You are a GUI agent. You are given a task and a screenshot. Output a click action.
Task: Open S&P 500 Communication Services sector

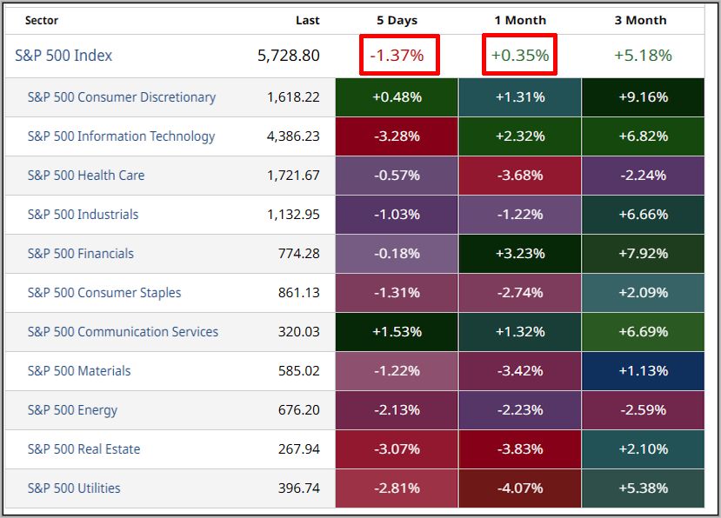coord(123,332)
